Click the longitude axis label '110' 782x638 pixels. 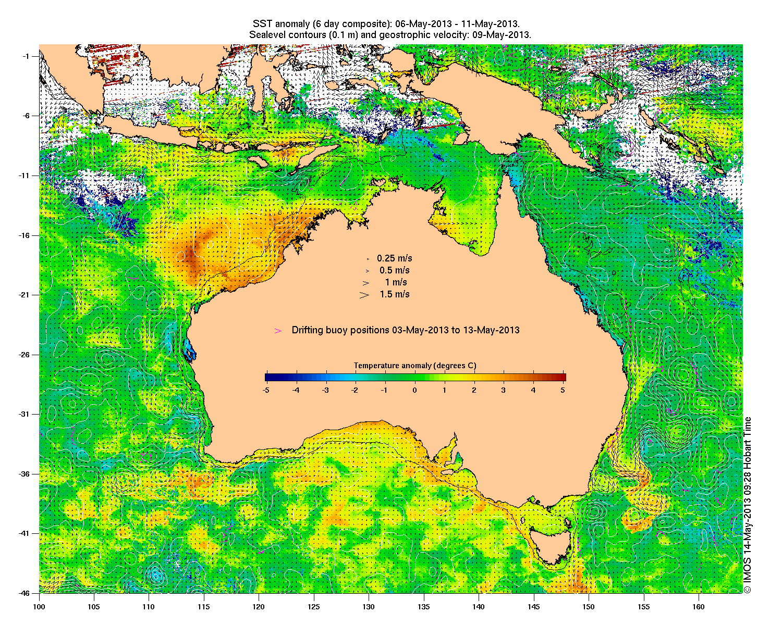[x=149, y=606]
